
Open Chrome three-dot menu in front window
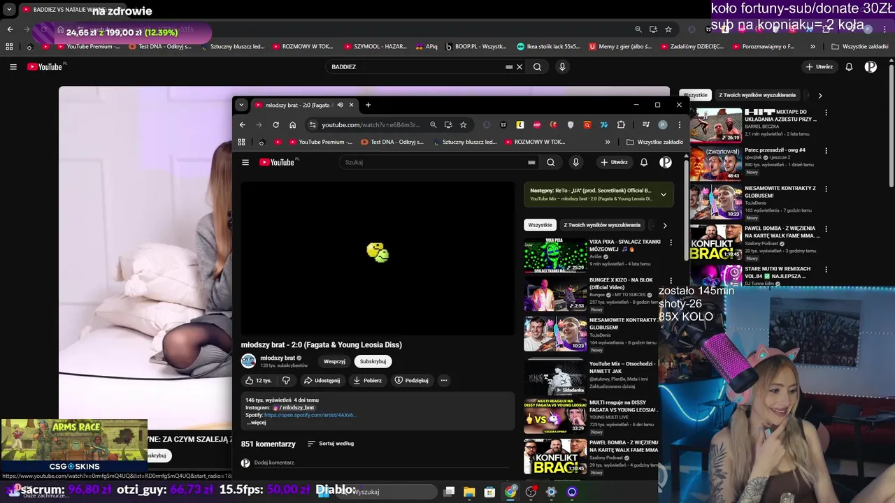[x=679, y=124]
